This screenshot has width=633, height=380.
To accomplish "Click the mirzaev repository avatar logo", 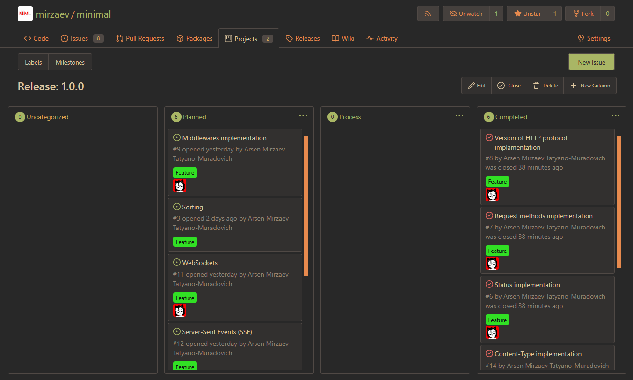I will point(25,14).
